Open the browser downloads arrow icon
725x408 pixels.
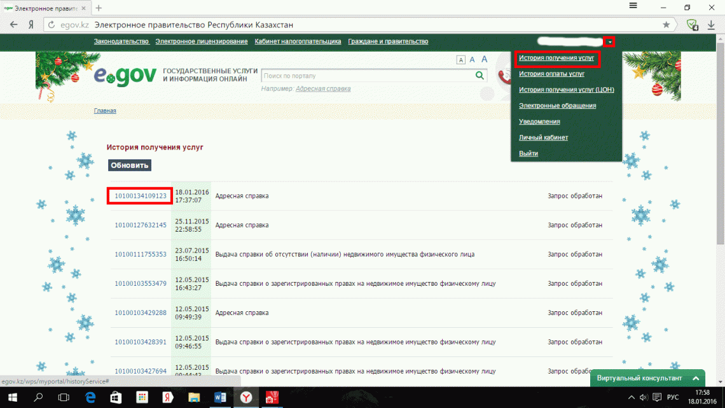[712, 25]
